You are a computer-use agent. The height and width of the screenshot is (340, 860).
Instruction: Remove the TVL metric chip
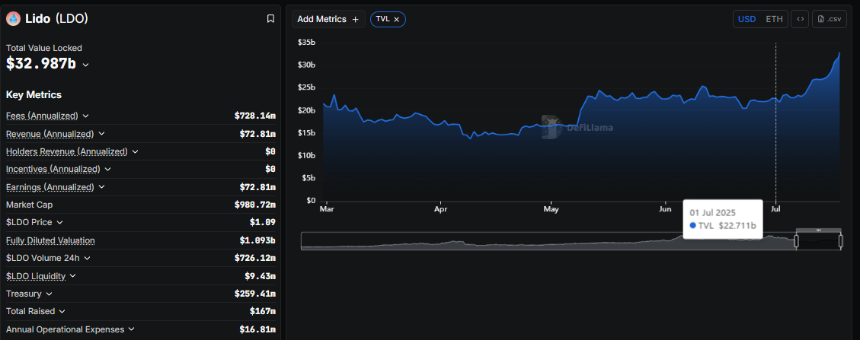coord(397,19)
